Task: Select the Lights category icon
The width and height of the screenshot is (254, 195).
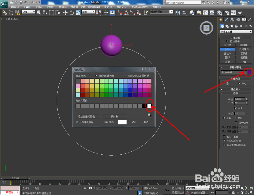Action: pyautogui.click(x=232, y=26)
